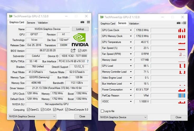Screen dimensions: 194x131
Task: Click Release Date Oct 25, 2016 value
Action: click(34, 45)
